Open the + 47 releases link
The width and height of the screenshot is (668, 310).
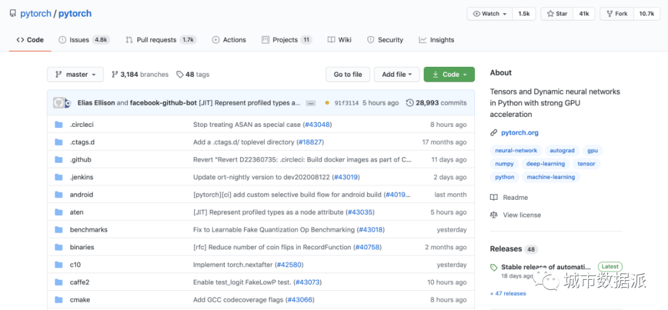(x=508, y=293)
